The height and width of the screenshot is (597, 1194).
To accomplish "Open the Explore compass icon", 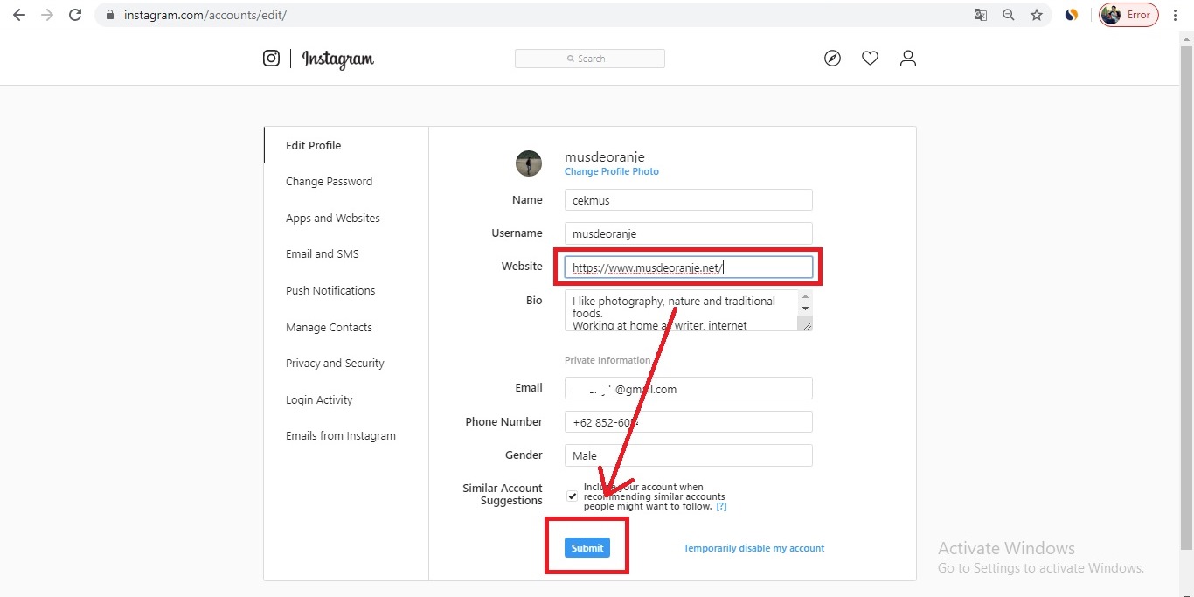I will coord(831,58).
